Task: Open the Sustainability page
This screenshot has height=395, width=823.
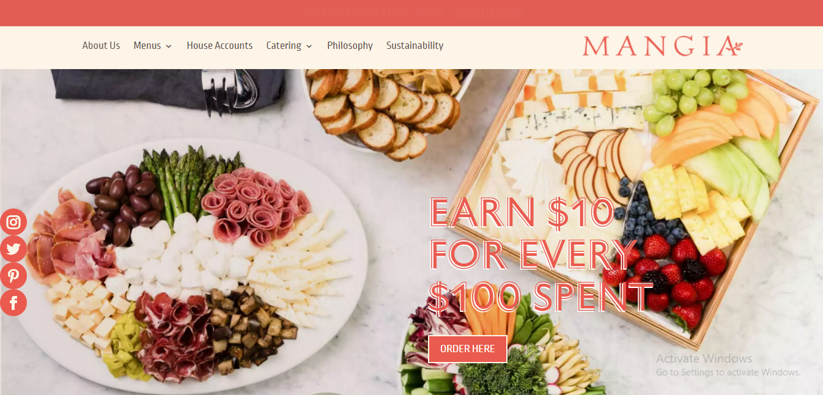Action: [415, 45]
